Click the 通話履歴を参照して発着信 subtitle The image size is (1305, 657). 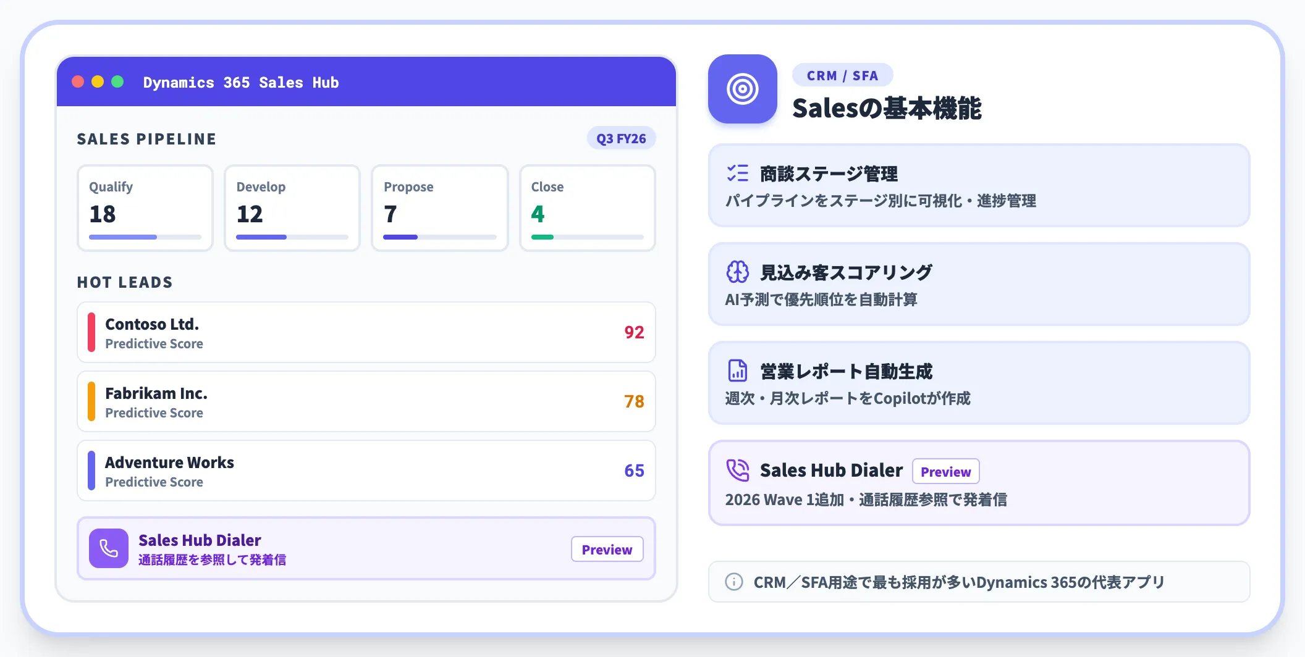212,559
